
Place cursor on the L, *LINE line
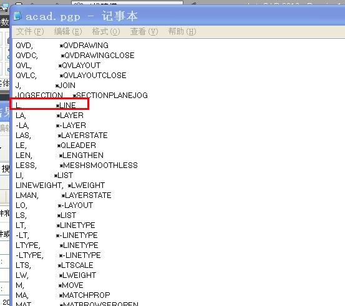pyautogui.click(x=46, y=106)
